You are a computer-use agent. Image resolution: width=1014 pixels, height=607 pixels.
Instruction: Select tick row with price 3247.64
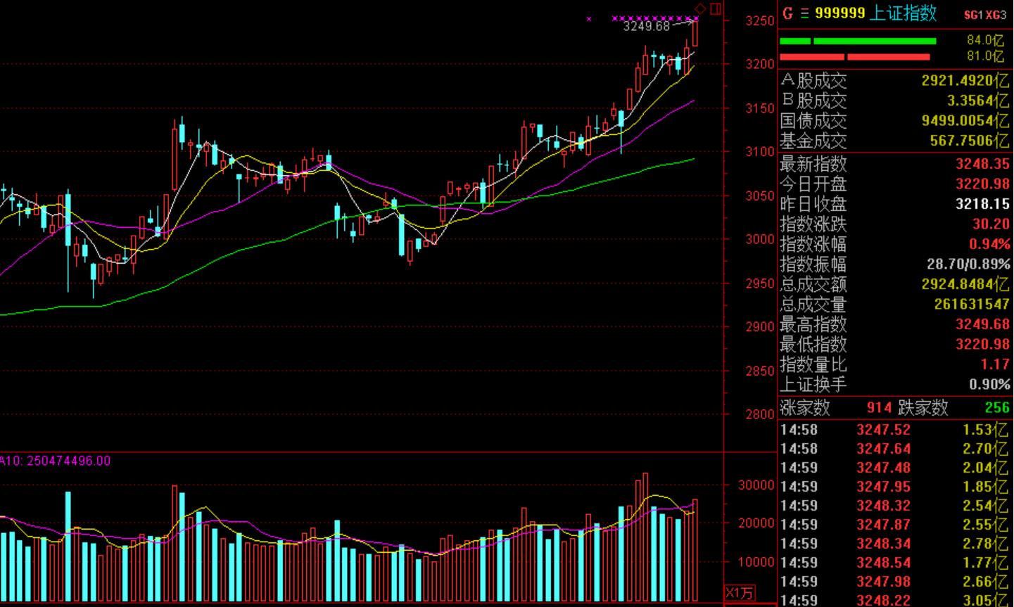pos(895,449)
